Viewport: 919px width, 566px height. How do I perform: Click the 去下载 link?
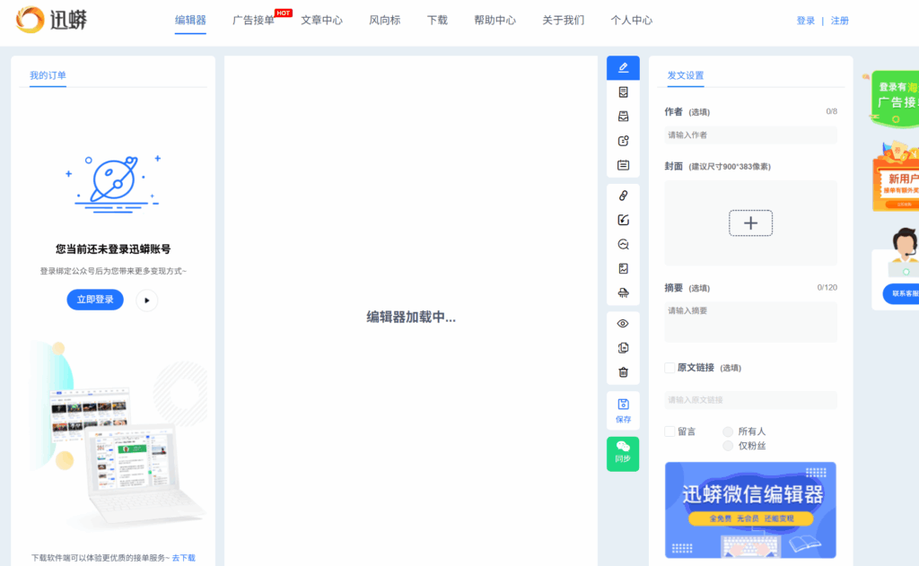[183, 559]
